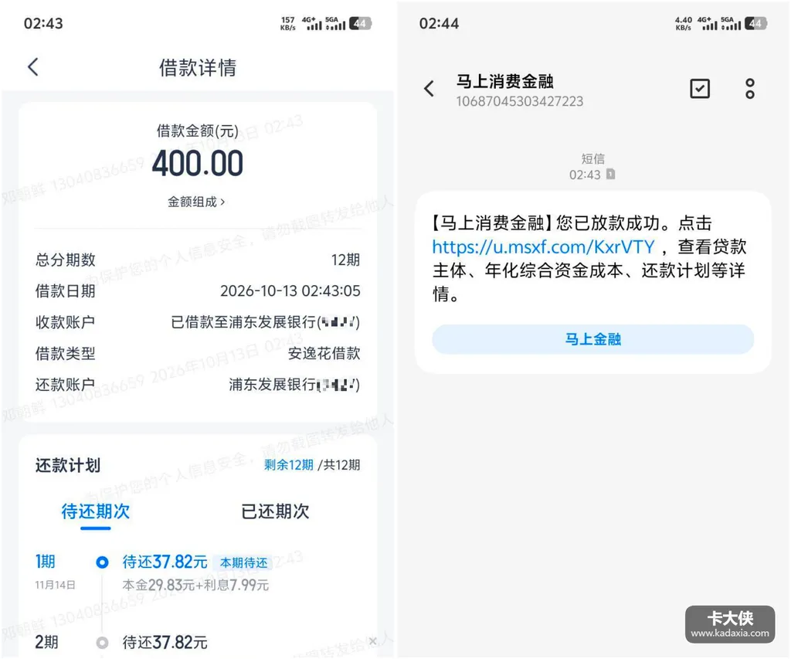Tap the 1期 label in repayment list
Screen dimensions: 791x659
click(46, 561)
